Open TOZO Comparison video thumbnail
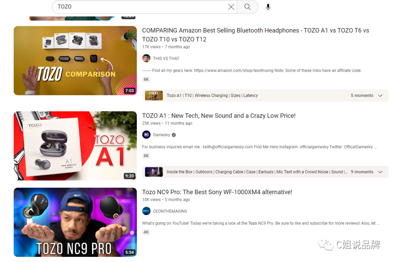The width and height of the screenshot is (393, 262). [75, 60]
